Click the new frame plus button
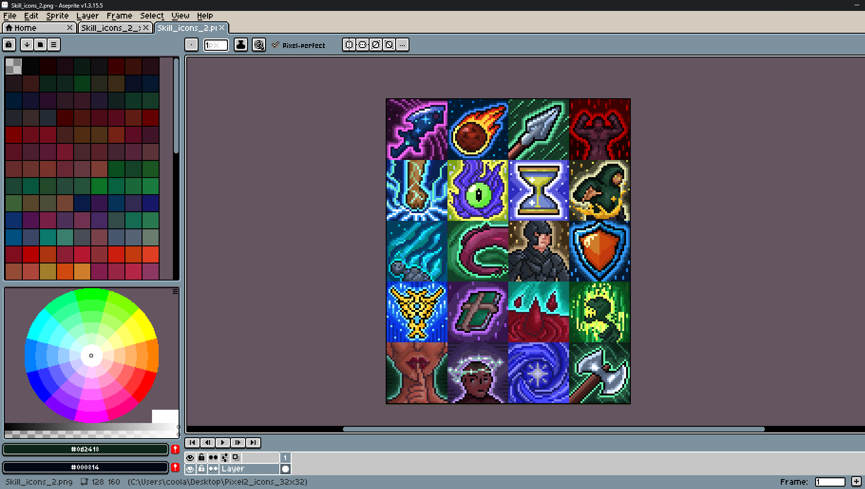 click(x=856, y=481)
